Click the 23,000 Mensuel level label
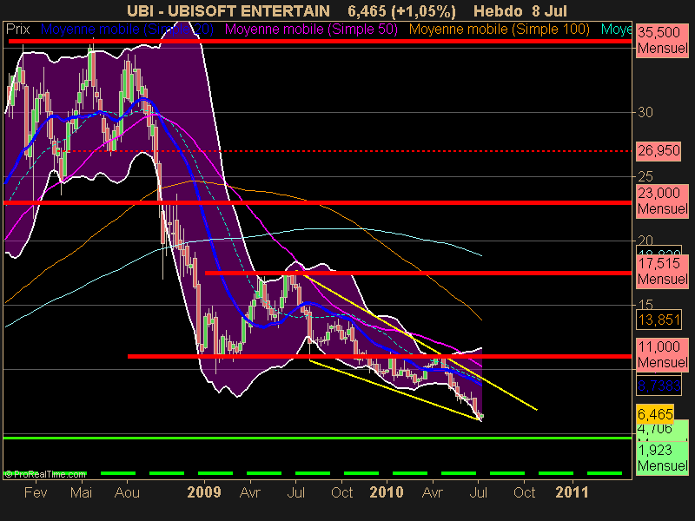 (663, 201)
